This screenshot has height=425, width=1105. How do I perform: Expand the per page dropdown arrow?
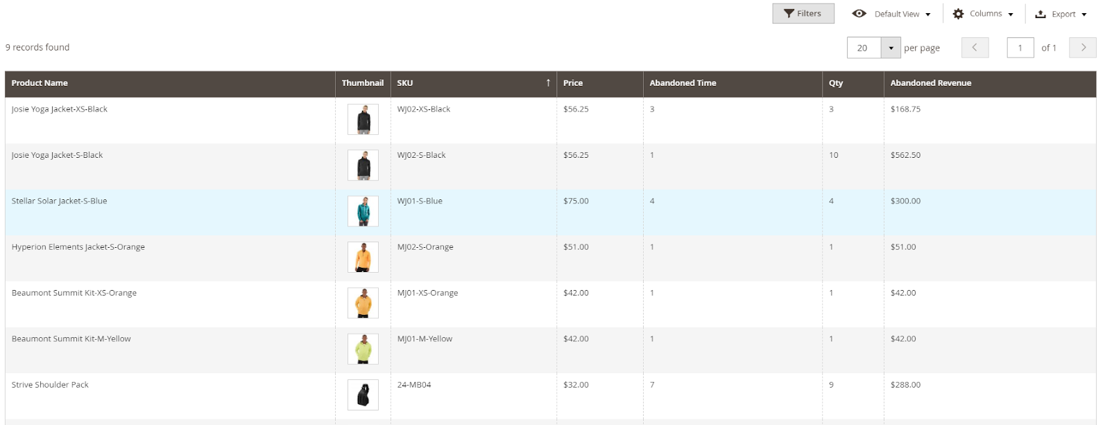tap(891, 48)
